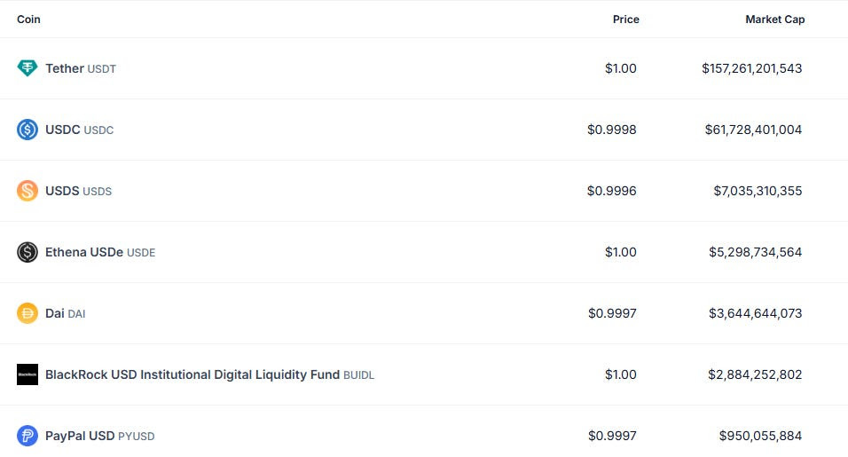Click the BlackRock BUIDL logo thumbnail
The height and width of the screenshot is (457, 848).
click(x=27, y=374)
